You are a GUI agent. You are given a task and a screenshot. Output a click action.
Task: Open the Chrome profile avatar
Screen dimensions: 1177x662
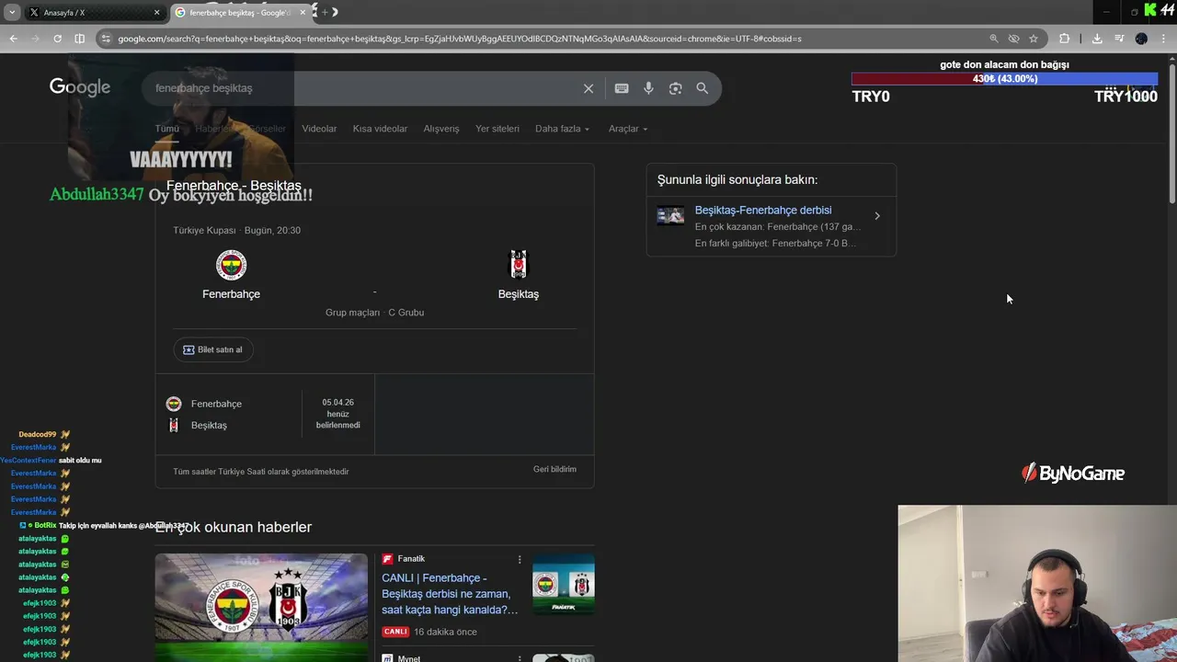click(x=1141, y=39)
